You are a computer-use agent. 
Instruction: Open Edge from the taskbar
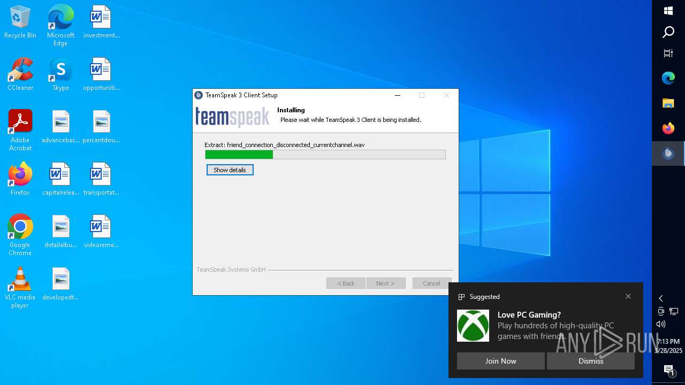668,78
